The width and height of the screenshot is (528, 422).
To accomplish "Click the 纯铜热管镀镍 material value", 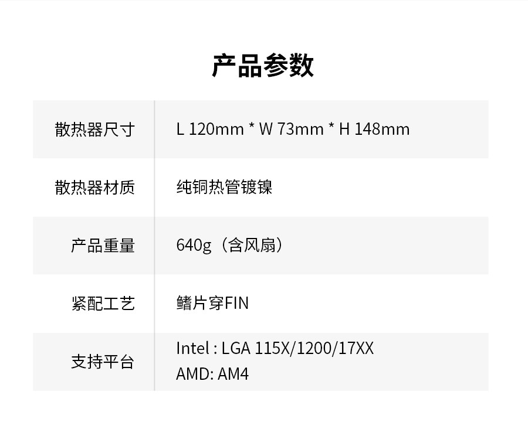I will coord(224,188).
